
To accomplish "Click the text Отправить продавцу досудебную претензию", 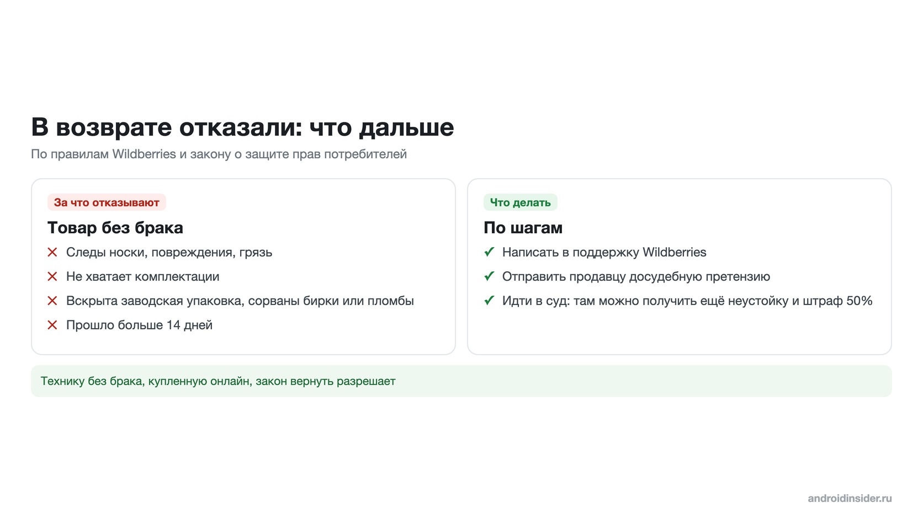I will click(636, 277).
